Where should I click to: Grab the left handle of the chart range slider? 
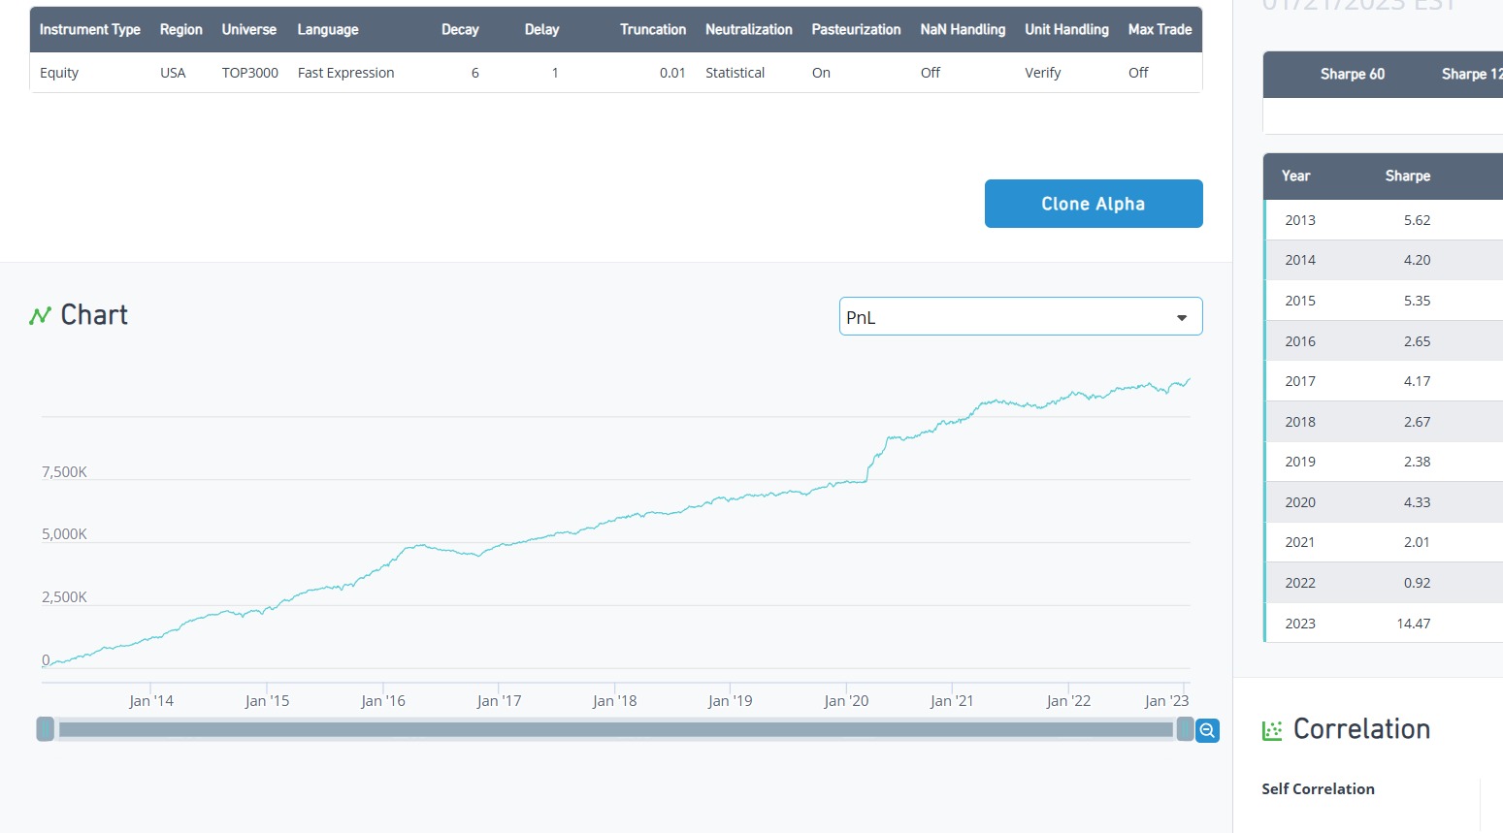pyautogui.click(x=46, y=729)
